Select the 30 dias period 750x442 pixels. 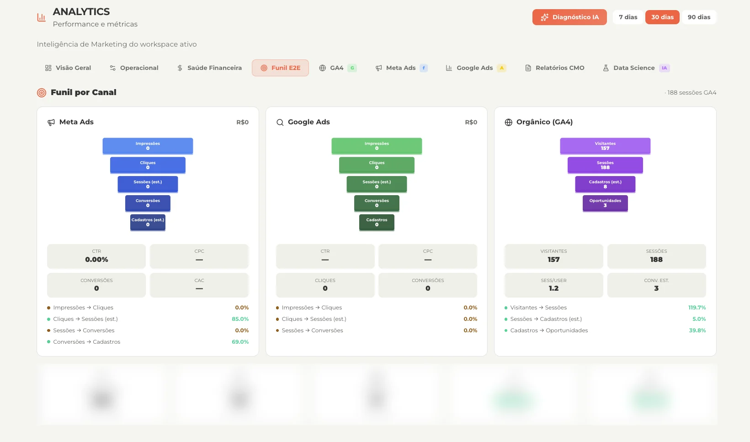point(662,17)
